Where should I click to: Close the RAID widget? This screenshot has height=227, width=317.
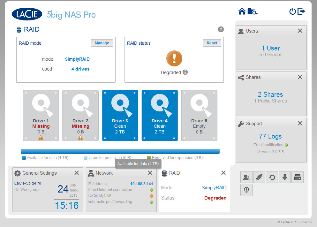click(223, 173)
